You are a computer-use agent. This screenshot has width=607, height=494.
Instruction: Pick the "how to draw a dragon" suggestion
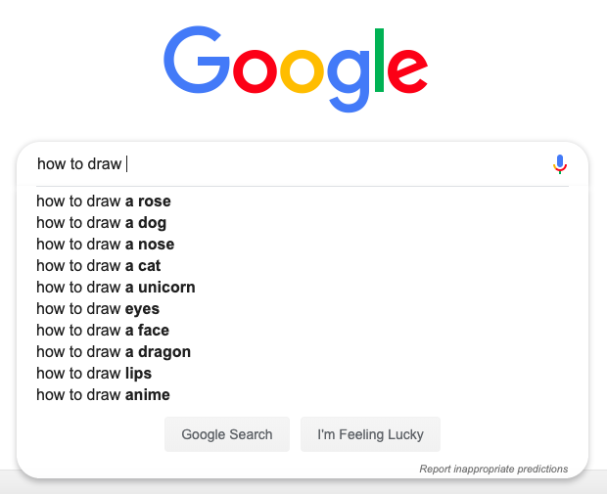[114, 352]
